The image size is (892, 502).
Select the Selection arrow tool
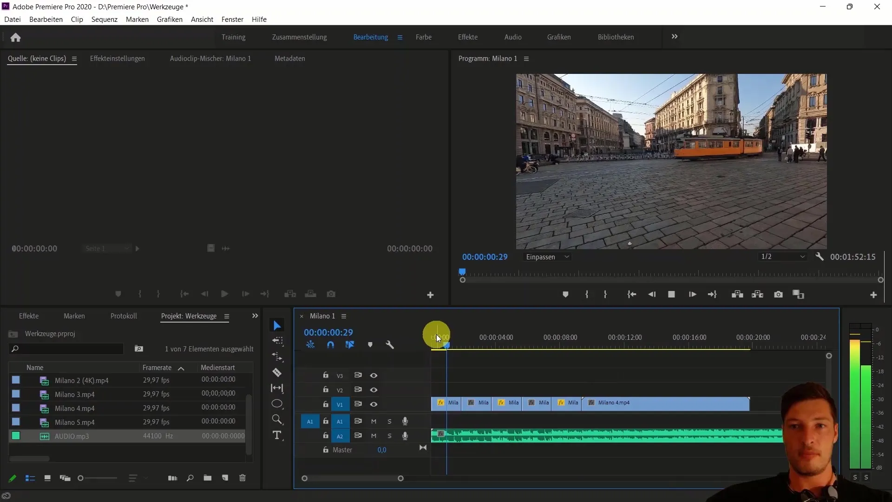tap(277, 325)
